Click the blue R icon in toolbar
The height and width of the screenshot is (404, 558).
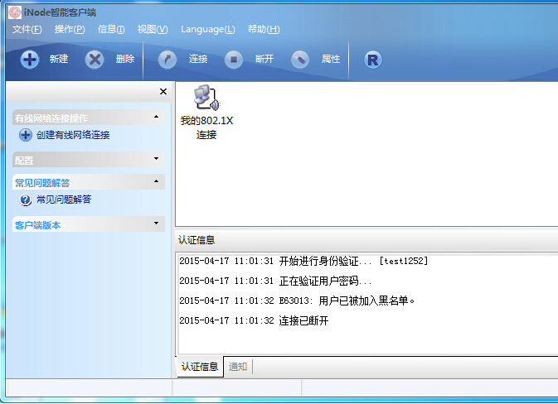click(373, 60)
